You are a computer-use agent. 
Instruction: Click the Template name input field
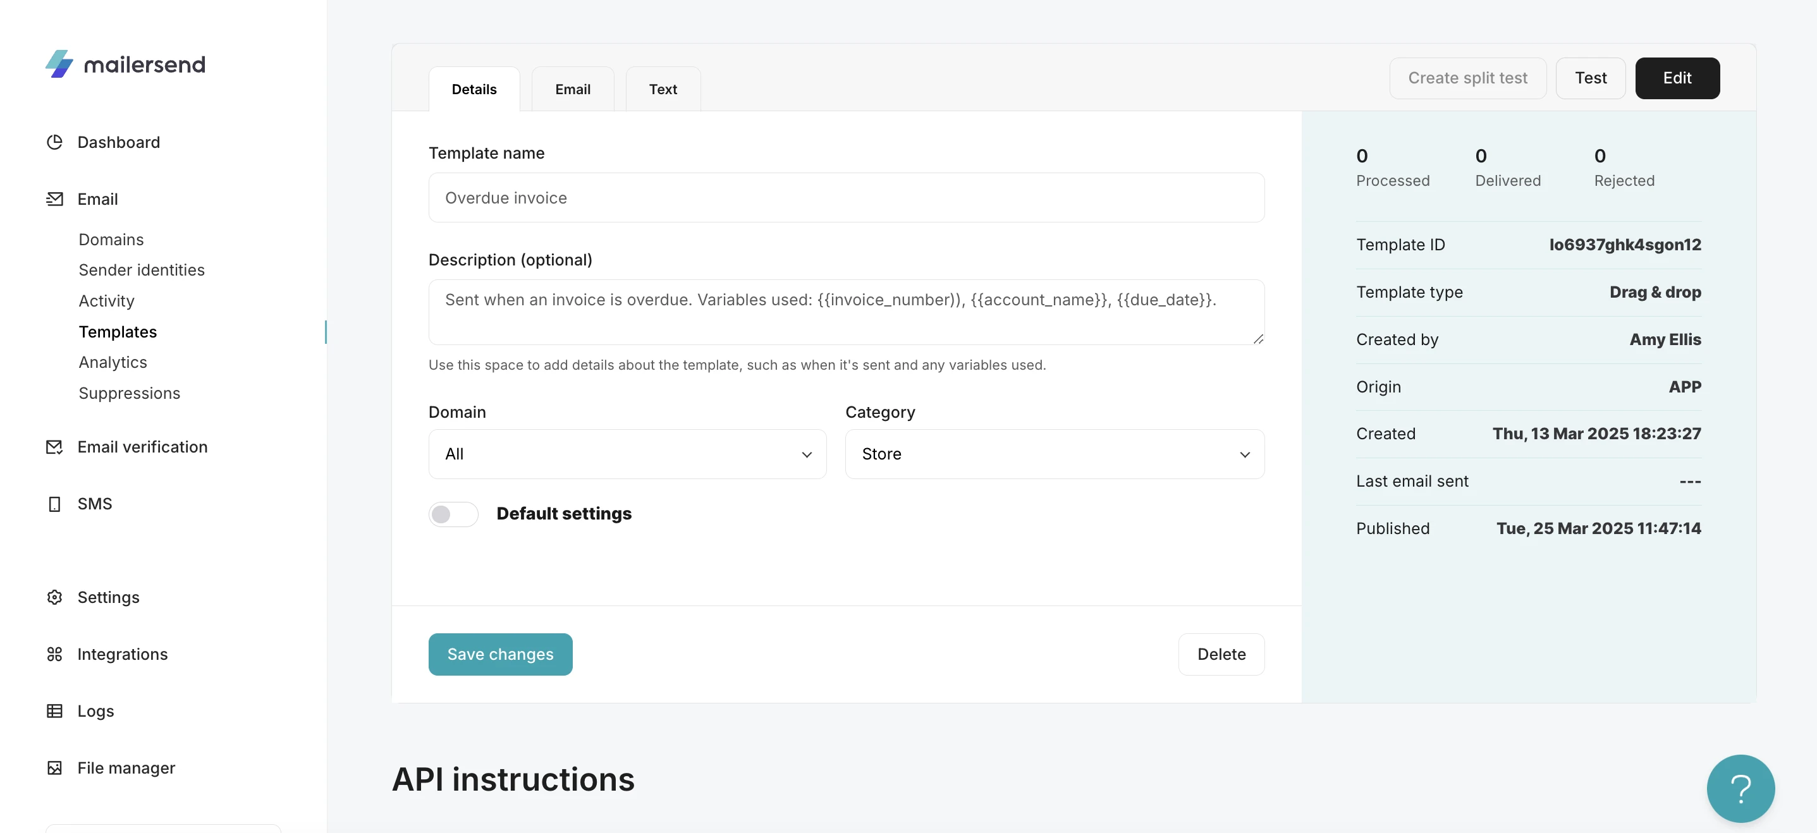[846, 198]
